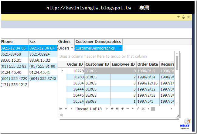Click order date 1996/8/14 cell
The width and height of the screenshot is (197, 134).
pos(148,77)
